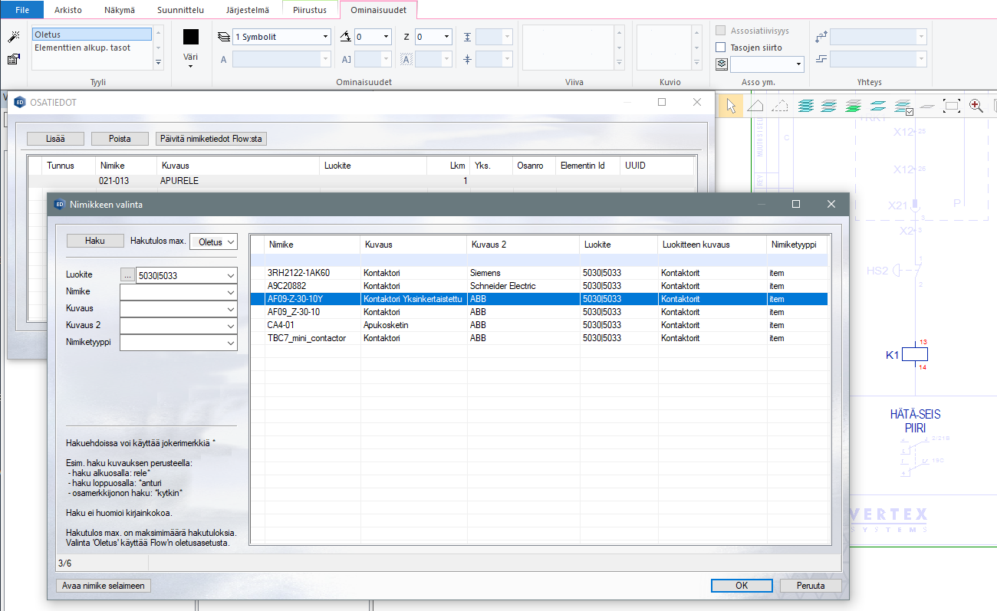This screenshot has height=611, width=997.
Task: Click the fit-to-window frame icon
Action: point(952,106)
